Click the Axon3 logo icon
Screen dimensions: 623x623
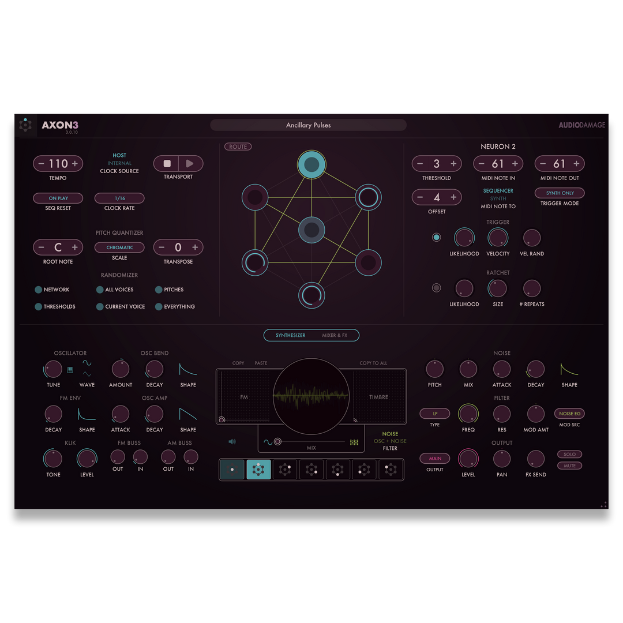25,125
